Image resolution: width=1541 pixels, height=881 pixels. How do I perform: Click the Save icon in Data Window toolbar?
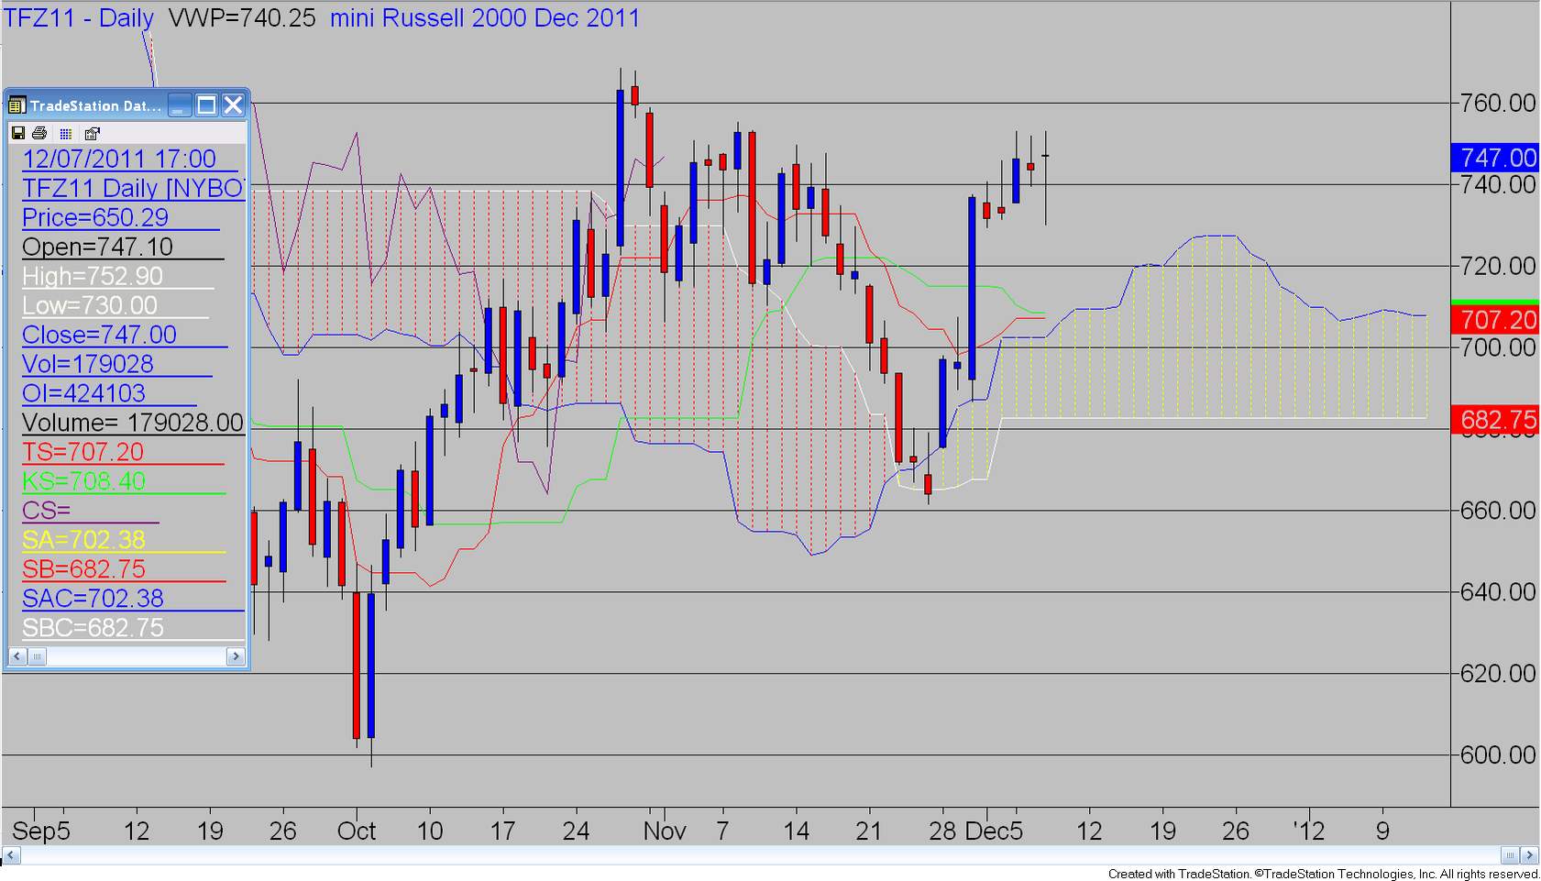(x=17, y=133)
